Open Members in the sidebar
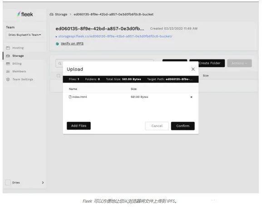The width and height of the screenshot is (262, 214). click(x=19, y=71)
